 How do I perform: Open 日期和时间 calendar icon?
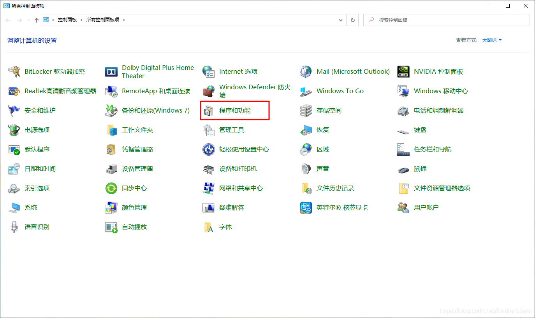[14, 169]
